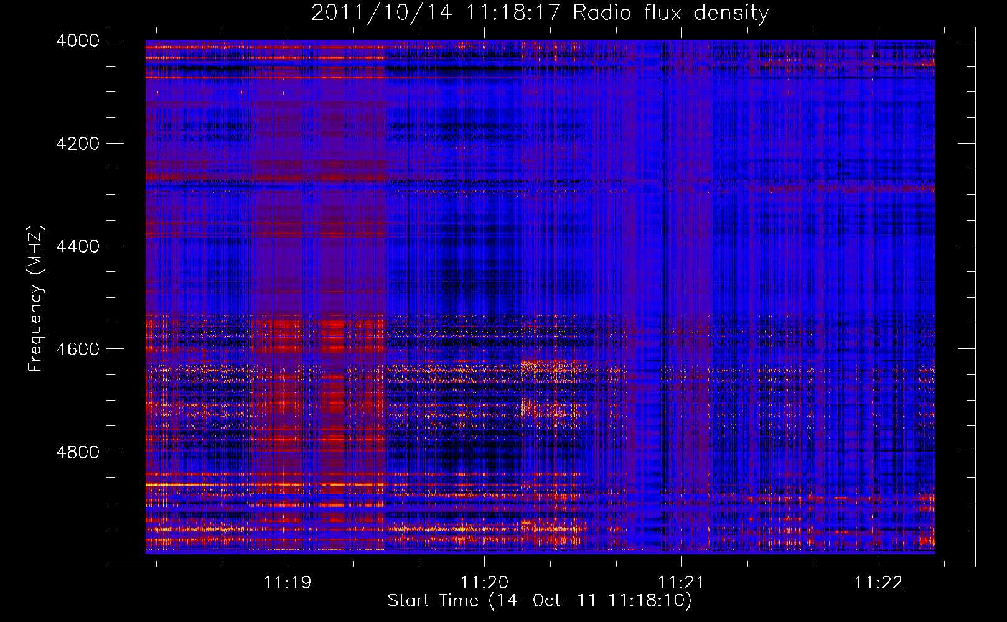Select the 'Start Time (14-Oct-11 11:18:10)' label

coord(540,601)
